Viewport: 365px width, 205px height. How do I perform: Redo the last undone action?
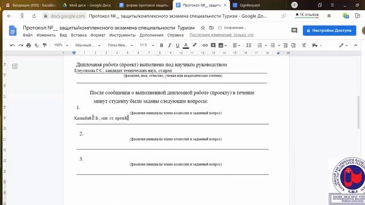(x=21, y=46)
